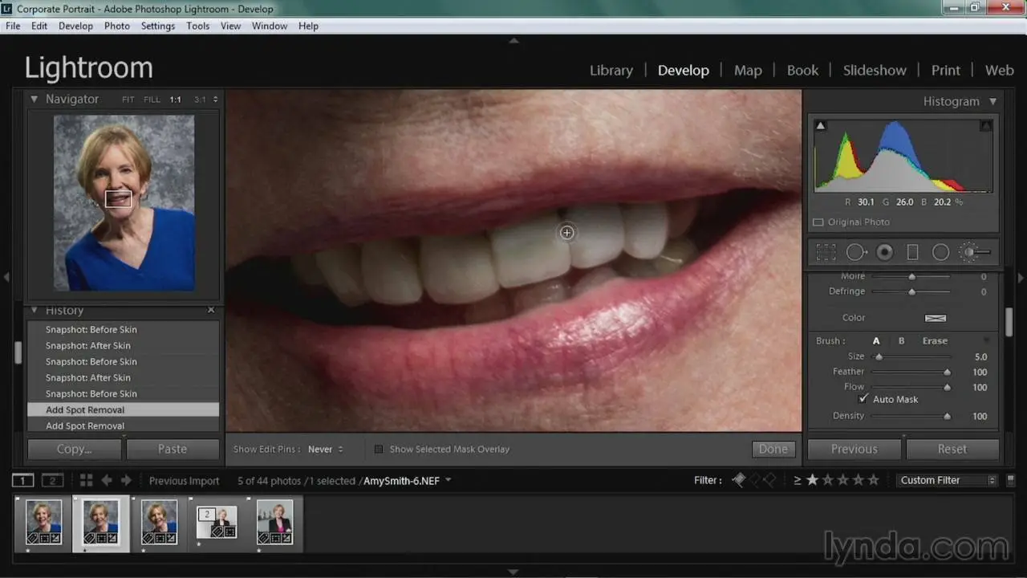Switch to grid view in filmstrip bar
The image size is (1027, 578).
point(86,480)
